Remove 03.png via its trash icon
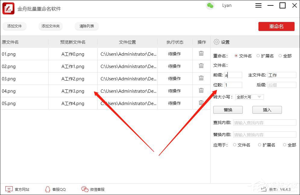The width and height of the screenshot is (300, 195). [x=201, y=79]
